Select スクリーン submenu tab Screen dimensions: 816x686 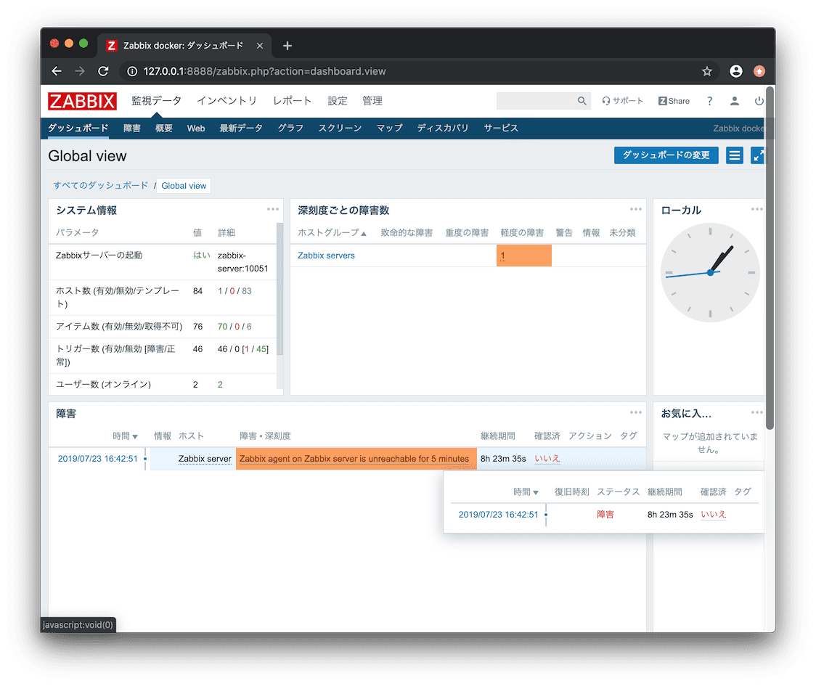[340, 128]
